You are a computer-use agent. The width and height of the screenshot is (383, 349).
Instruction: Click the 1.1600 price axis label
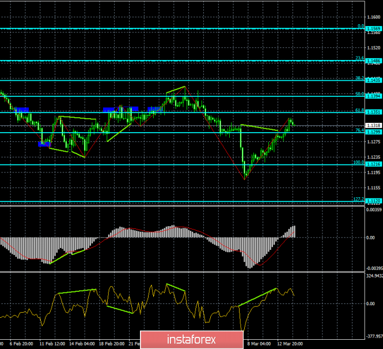pyautogui.click(x=374, y=17)
